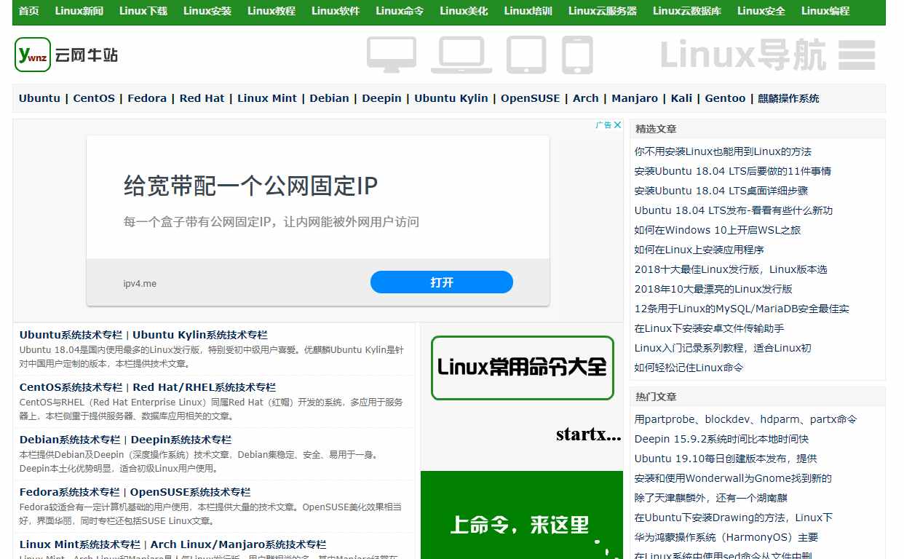
Task: Open article 如何在Windows 10上开启WSL之旅
Action: pos(718,230)
